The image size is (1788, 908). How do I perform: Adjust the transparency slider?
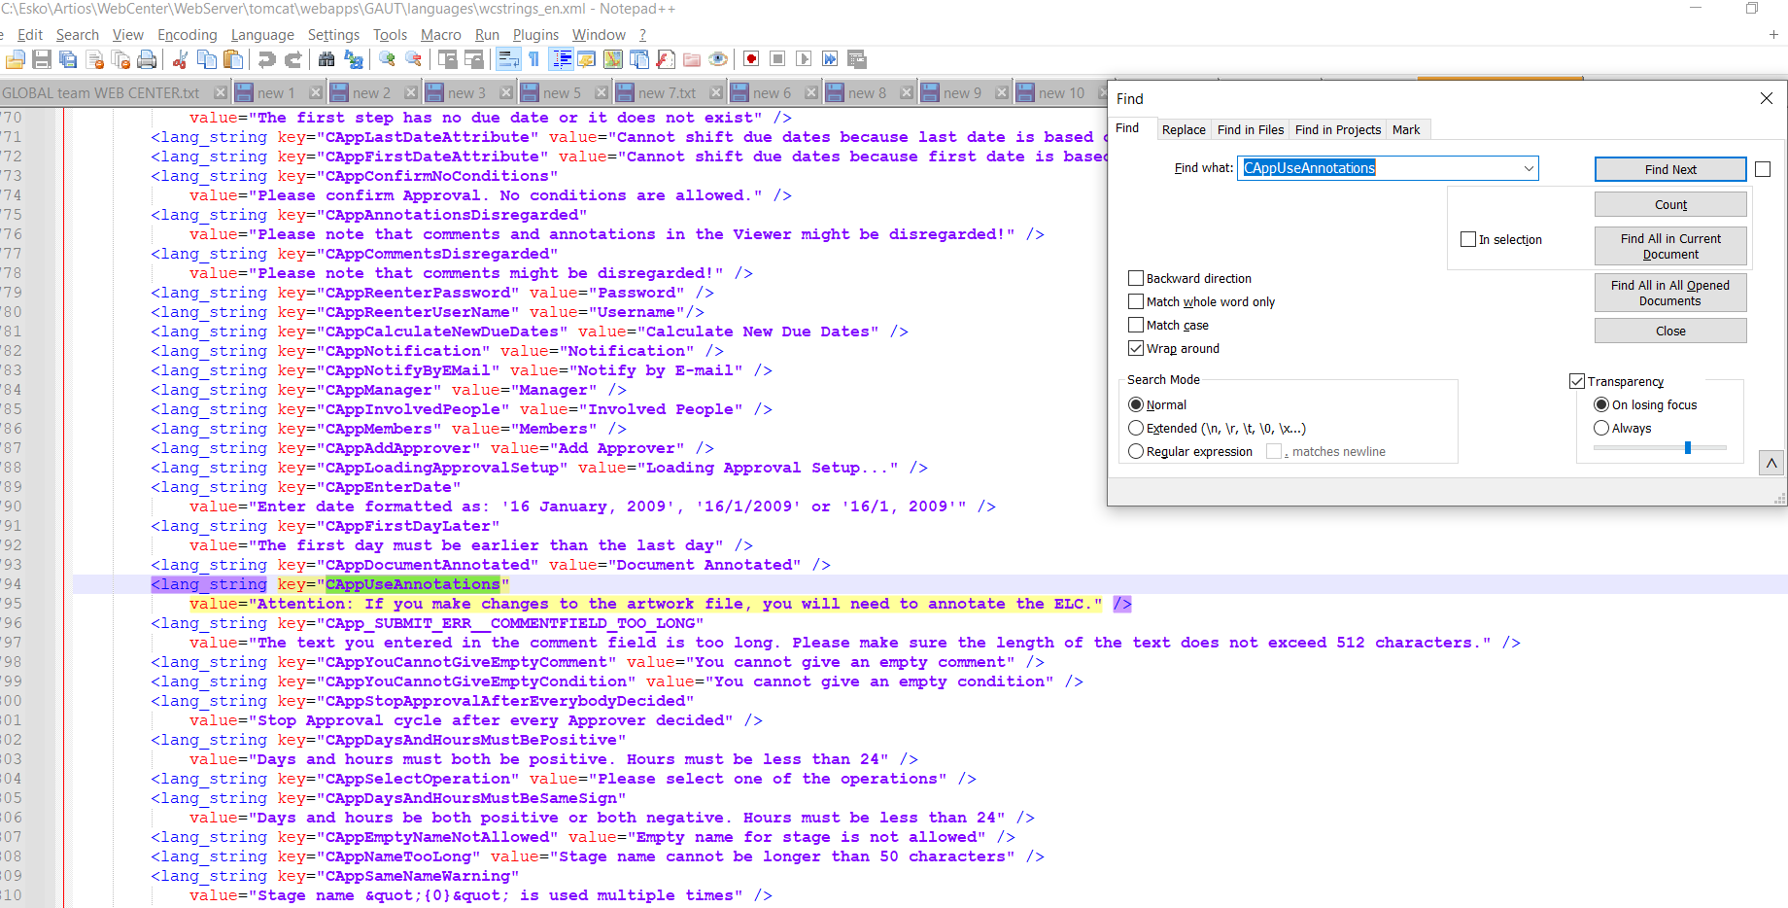1688,447
